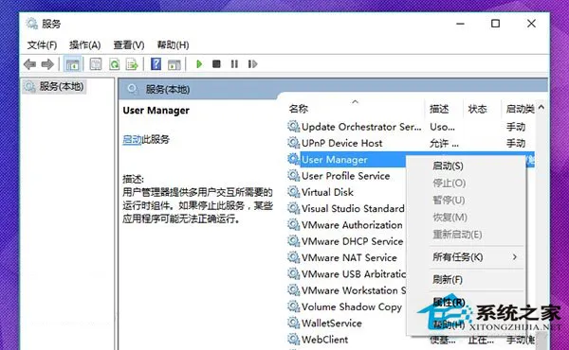569x350 pixels.
Task: Maximize the 服务 window
Action: coord(495,24)
